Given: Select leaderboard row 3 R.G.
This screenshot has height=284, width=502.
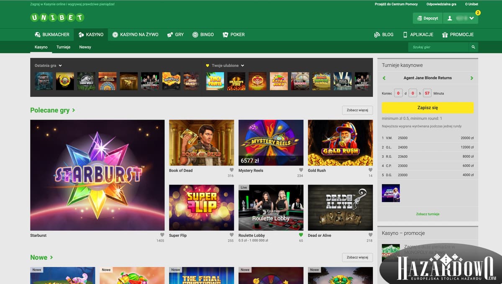Looking at the screenshot, I should [x=428, y=156].
